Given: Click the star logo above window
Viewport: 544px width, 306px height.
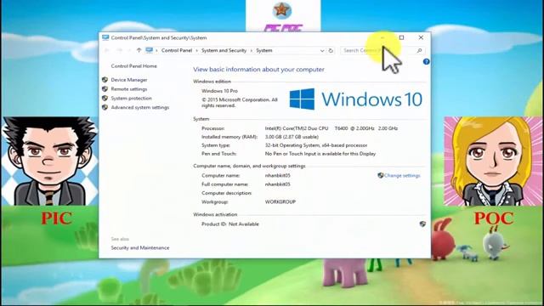Looking at the screenshot, I should pos(281,10).
